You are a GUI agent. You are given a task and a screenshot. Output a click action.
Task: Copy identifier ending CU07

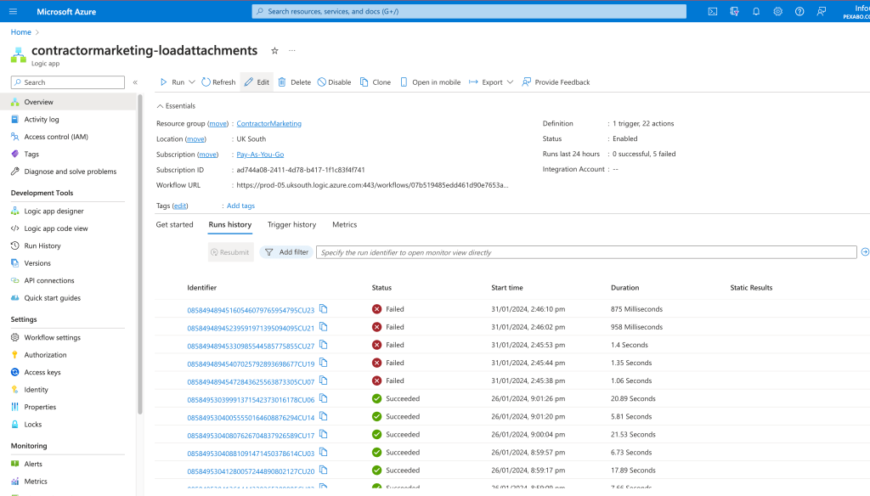[324, 380]
